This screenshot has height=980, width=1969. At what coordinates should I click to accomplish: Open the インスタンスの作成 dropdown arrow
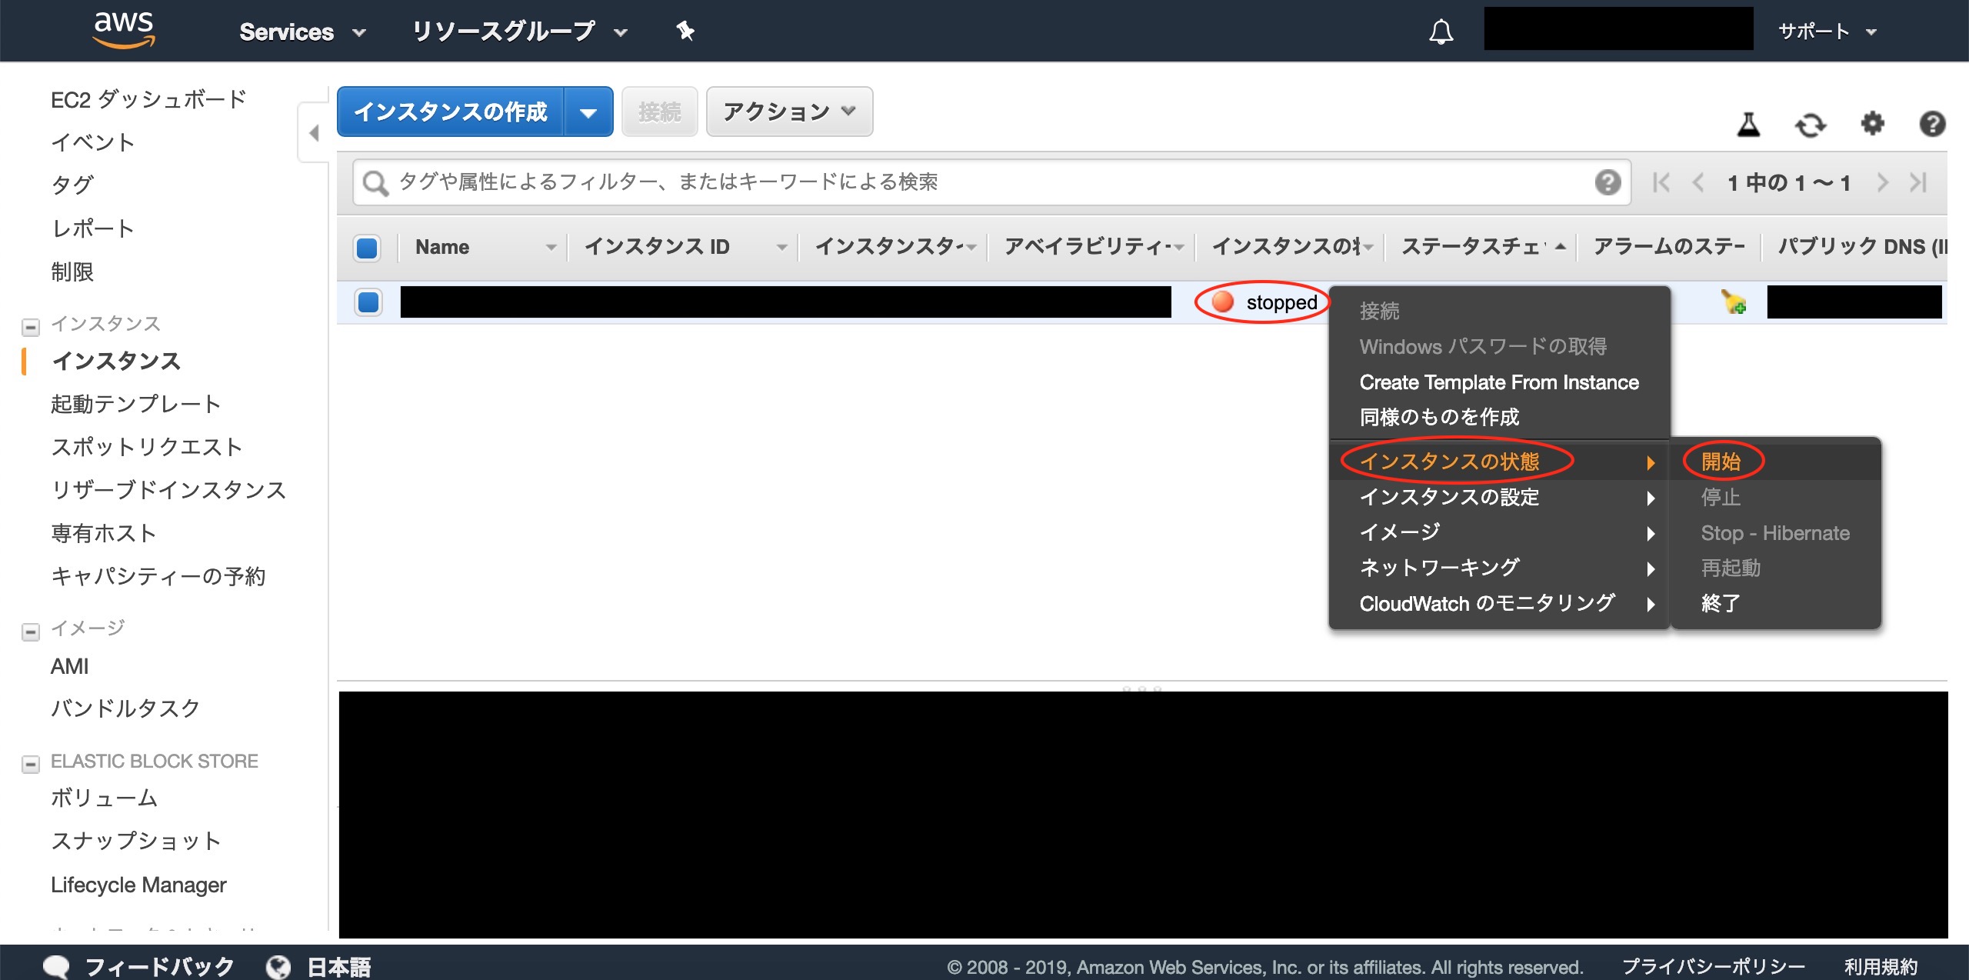[588, 112]
